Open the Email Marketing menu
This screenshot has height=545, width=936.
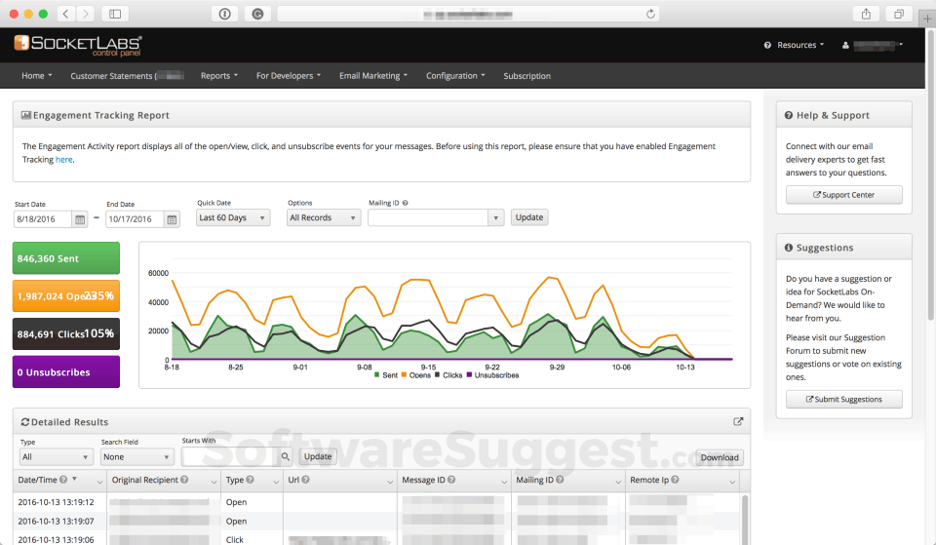coord(373,76)
